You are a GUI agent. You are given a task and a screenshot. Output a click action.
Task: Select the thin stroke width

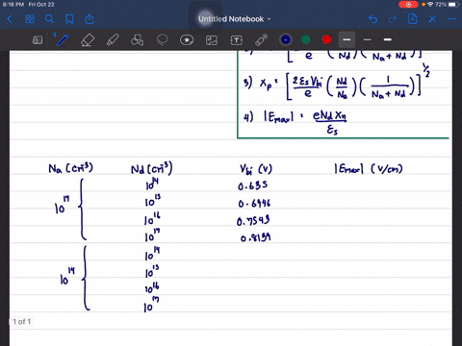pos(368,39)
